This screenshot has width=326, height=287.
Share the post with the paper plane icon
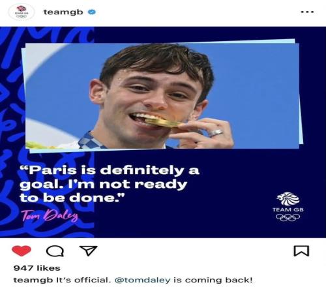pos(88,250)
